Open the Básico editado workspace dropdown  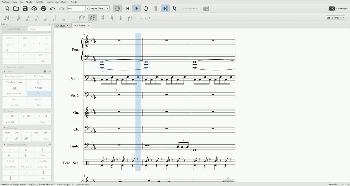(335, 18)
